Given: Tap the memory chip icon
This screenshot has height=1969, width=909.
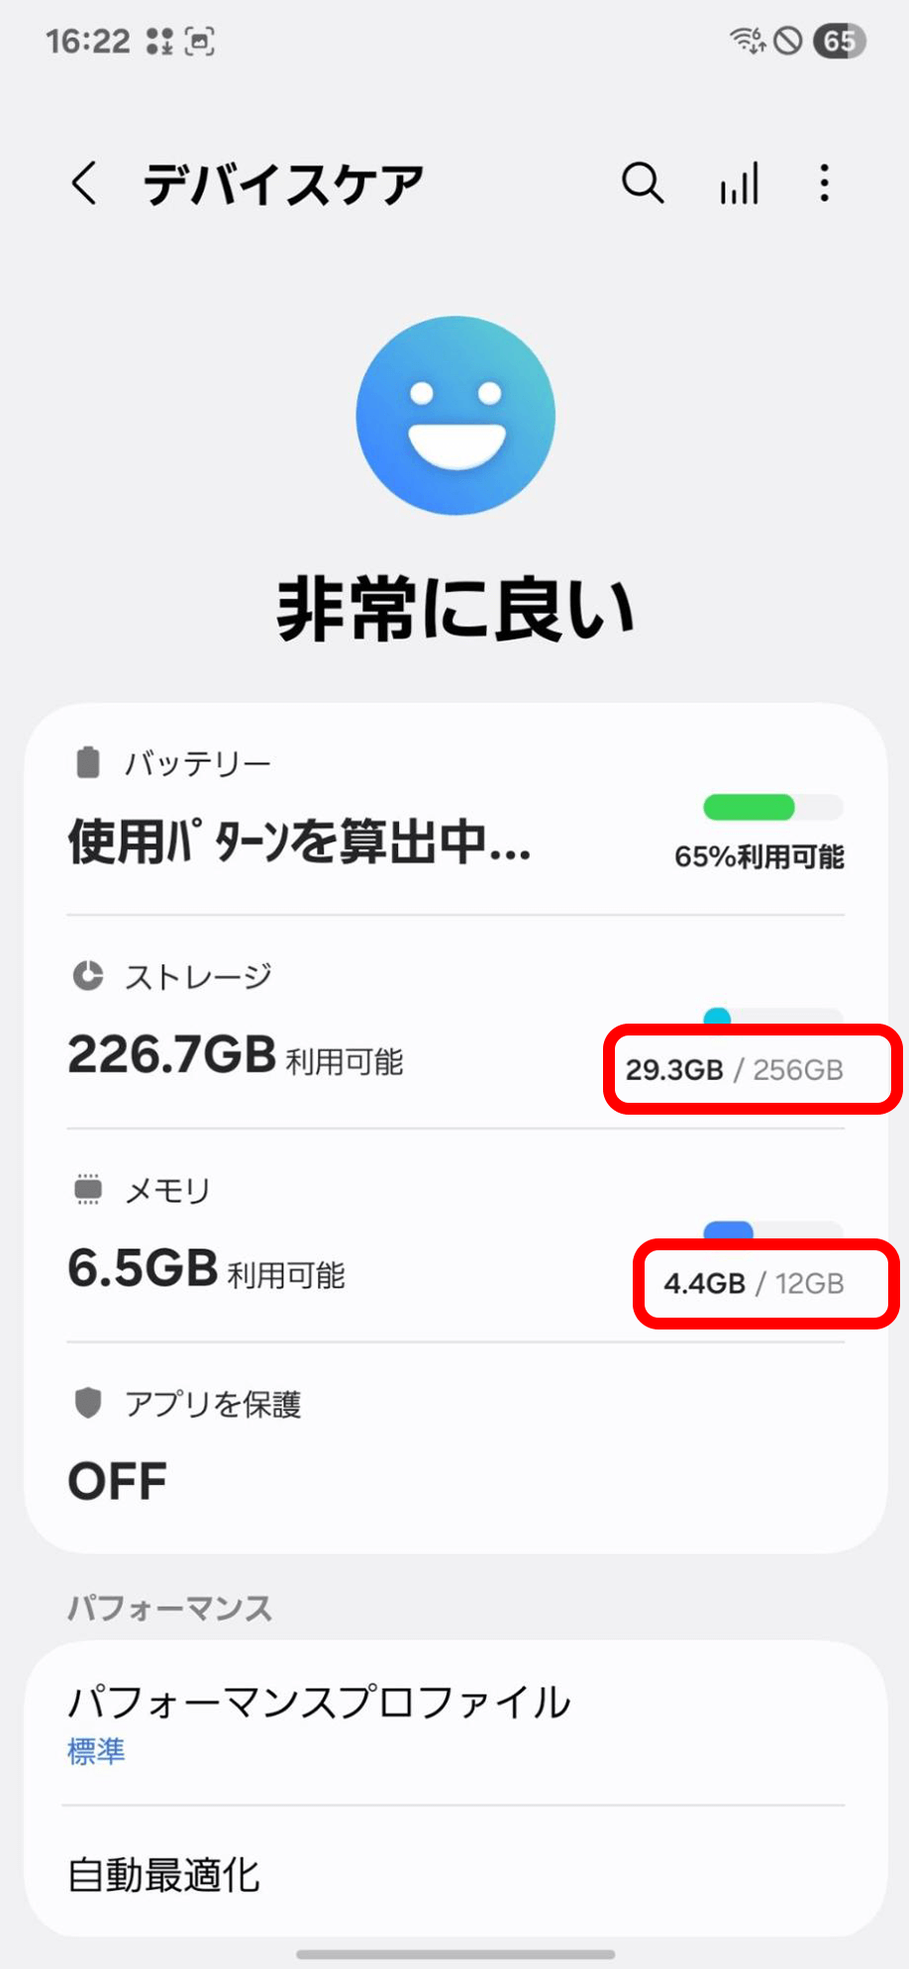Looking at the screenshot, I should (88, 1189).
